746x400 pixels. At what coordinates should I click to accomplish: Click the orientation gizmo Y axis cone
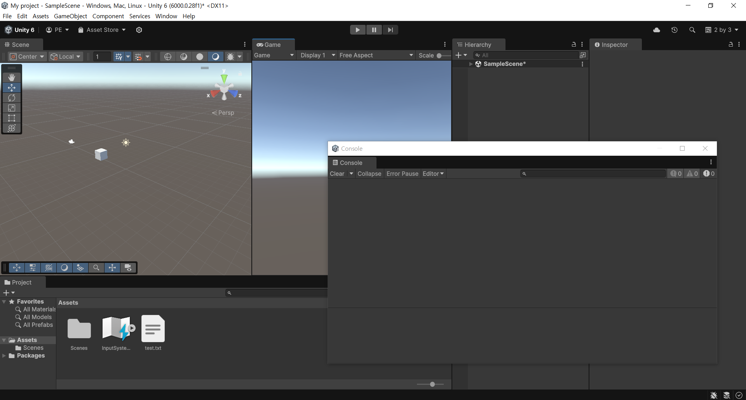(x=224, y=78)
